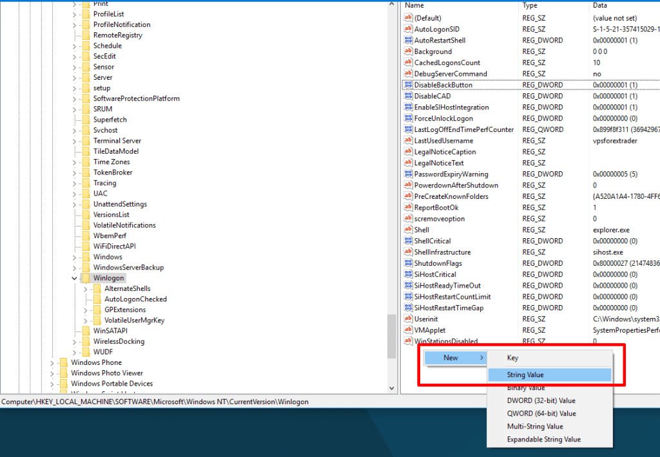This screenshot has height=457, width=660.
Task: Select the DisableBackButton value
Action: [x=443, y=85]
